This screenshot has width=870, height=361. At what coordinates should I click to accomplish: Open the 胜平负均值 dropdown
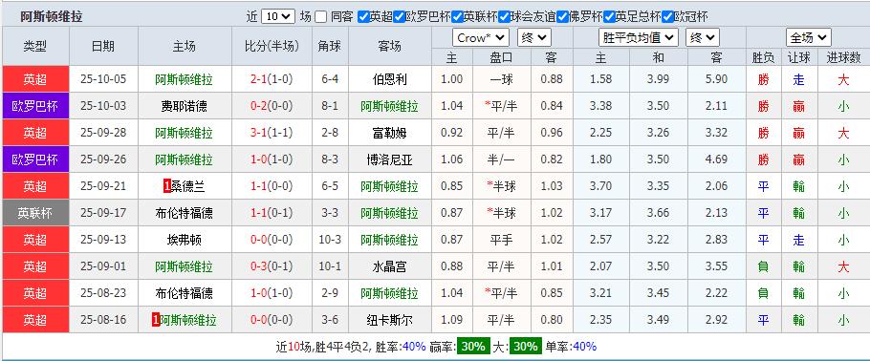pos(639,37)
